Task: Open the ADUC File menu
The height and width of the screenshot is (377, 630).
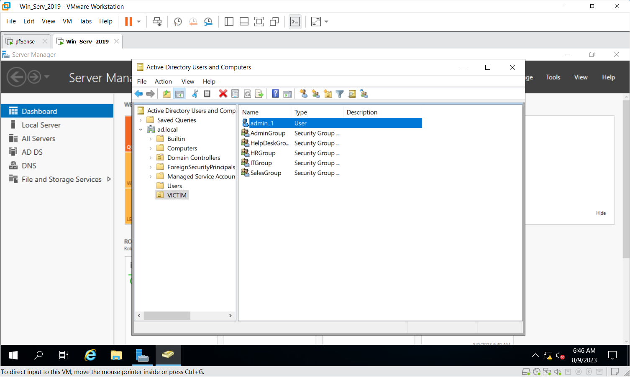Action: coord(142,82)
